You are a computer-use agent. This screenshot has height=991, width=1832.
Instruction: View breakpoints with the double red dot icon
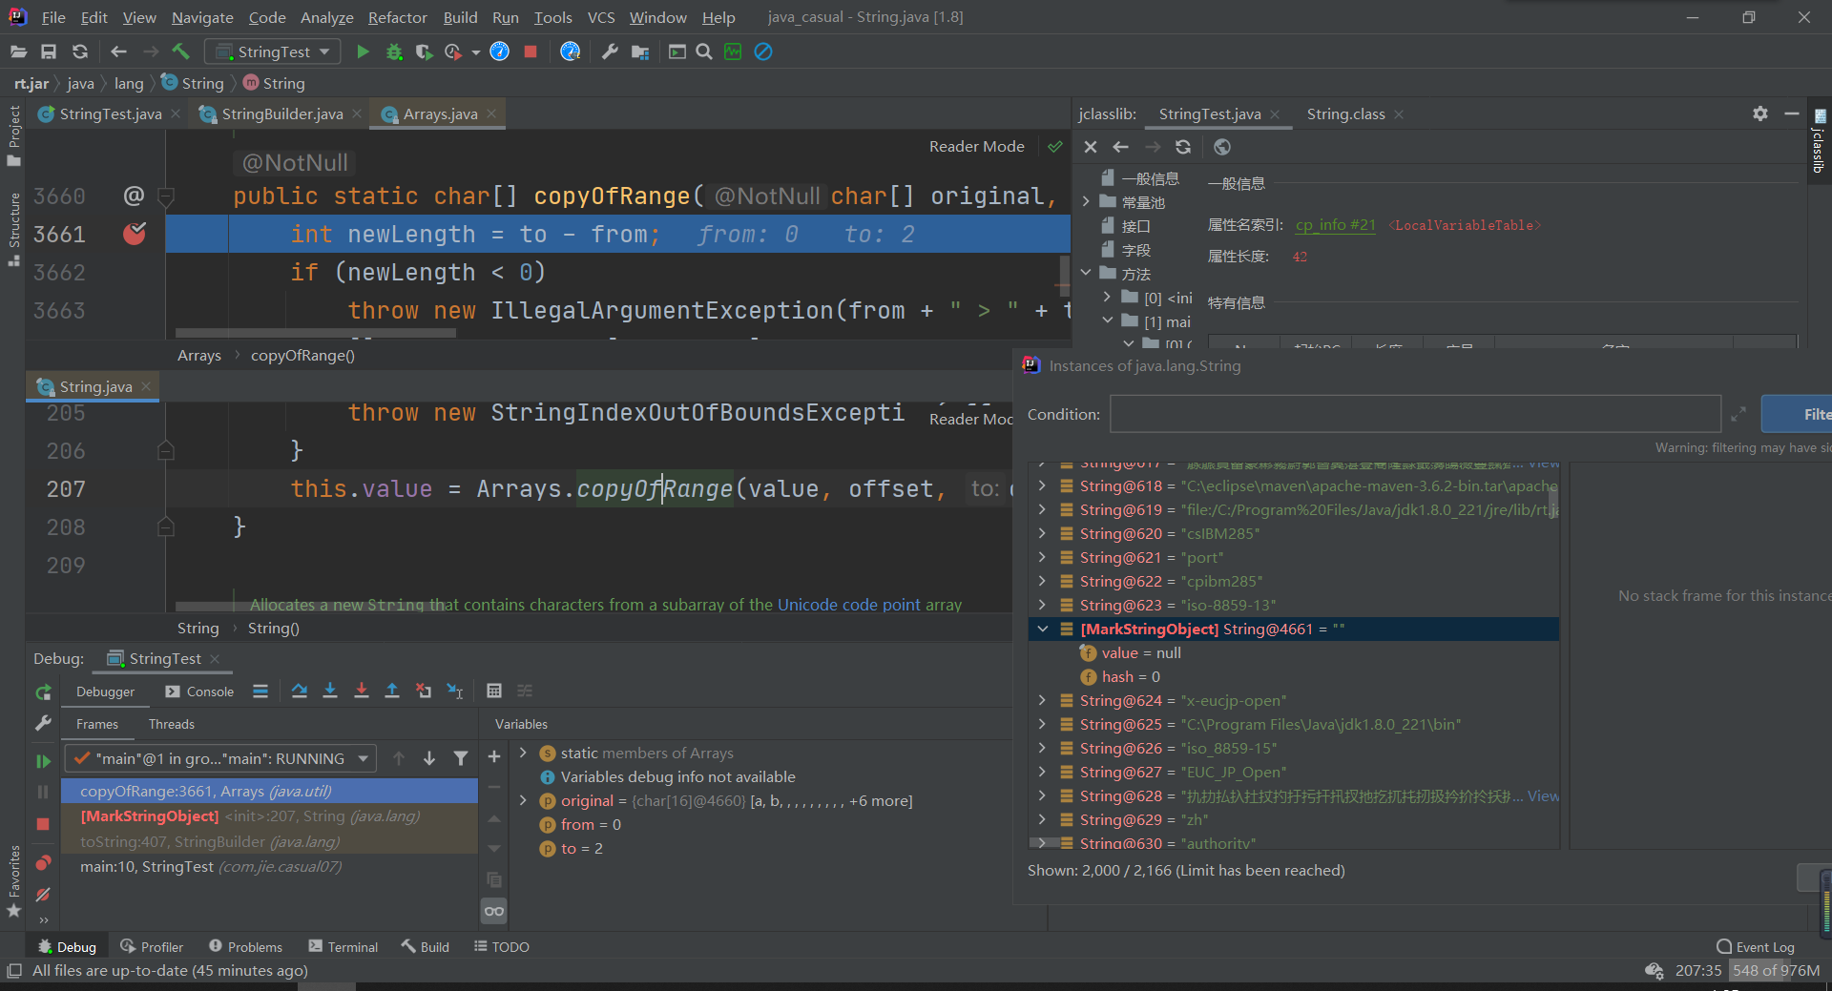(x=43, y=863)
